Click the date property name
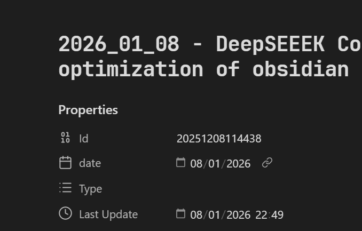Screen dimensions: 362x231 pos(90,163)
